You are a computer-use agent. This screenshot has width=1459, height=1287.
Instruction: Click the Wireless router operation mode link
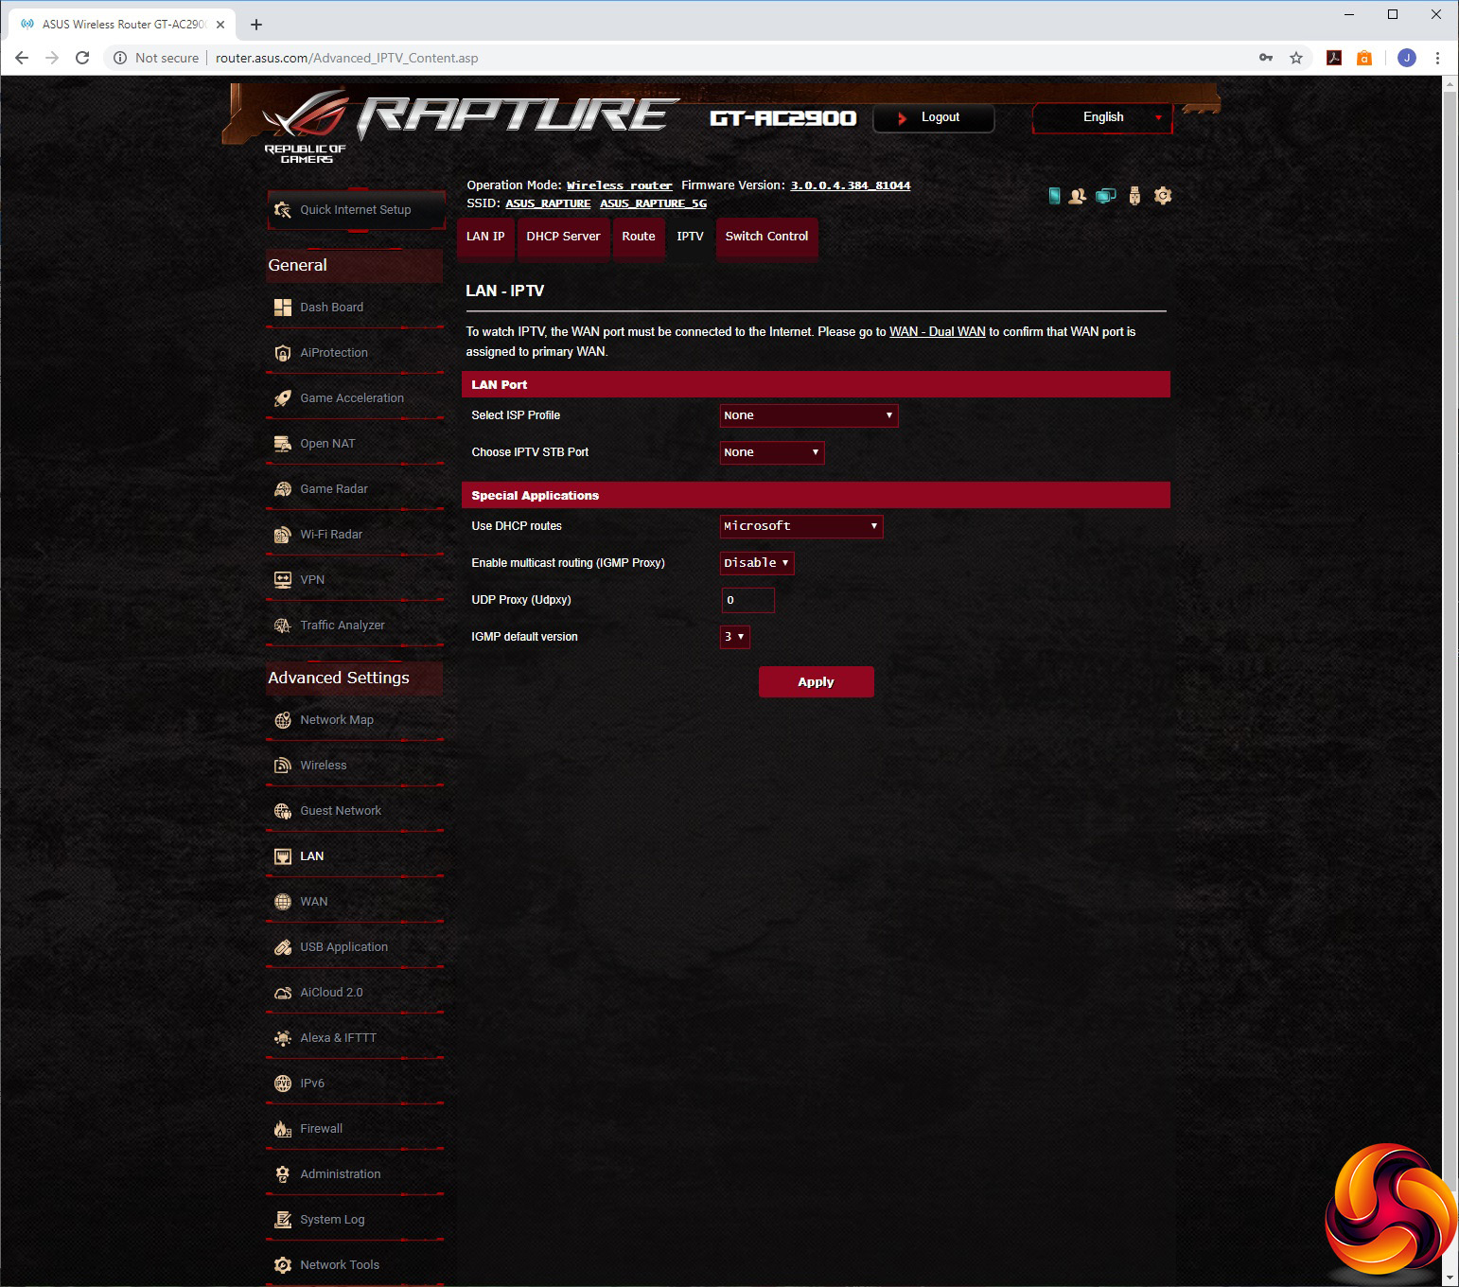(x=620, y=185)
